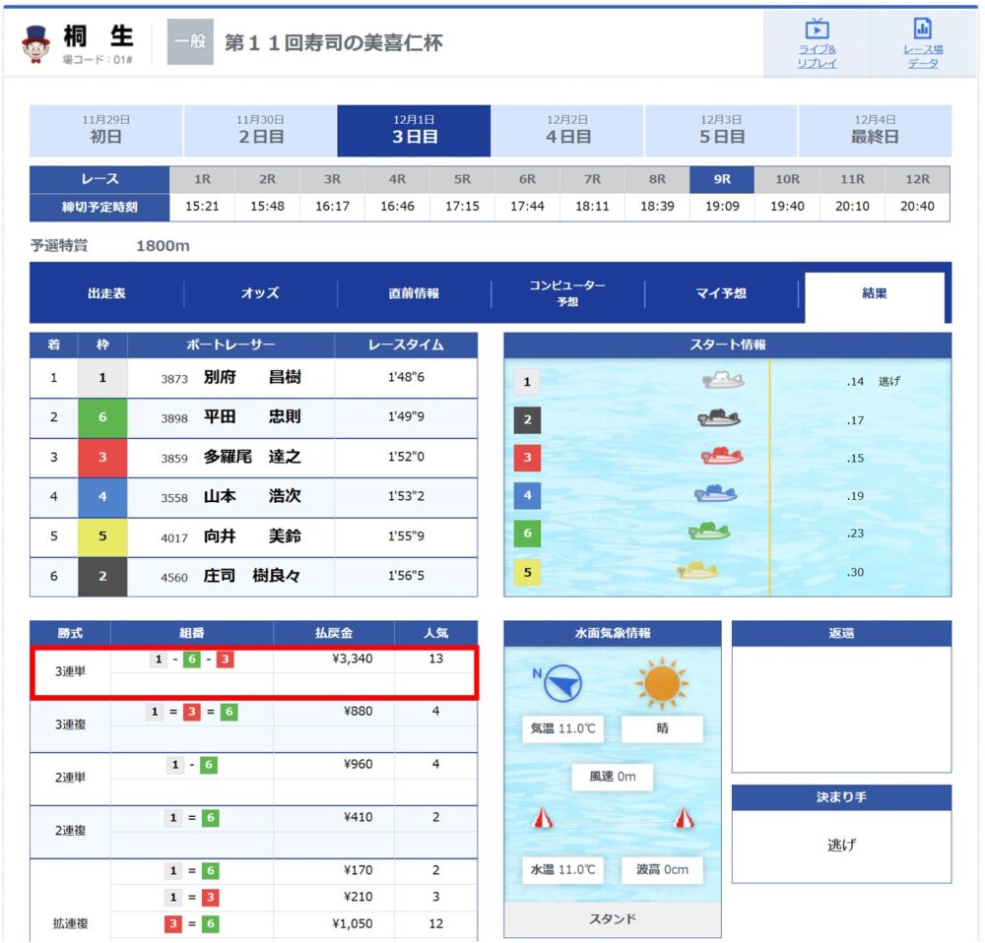Click the wind direction compass icon
This screenshot has width=985, height=943.
[562, 683]
